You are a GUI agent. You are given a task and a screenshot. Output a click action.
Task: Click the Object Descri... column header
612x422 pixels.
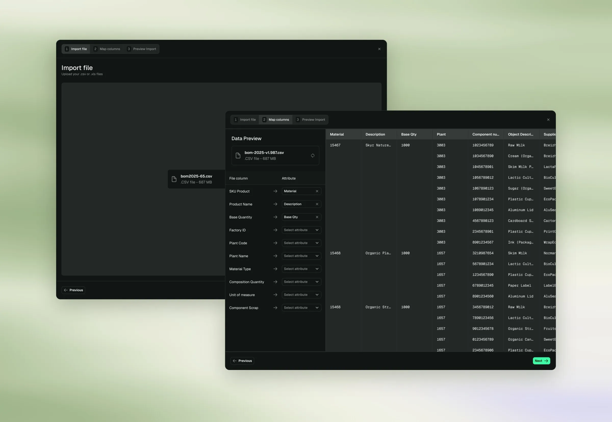click(521, 134)
